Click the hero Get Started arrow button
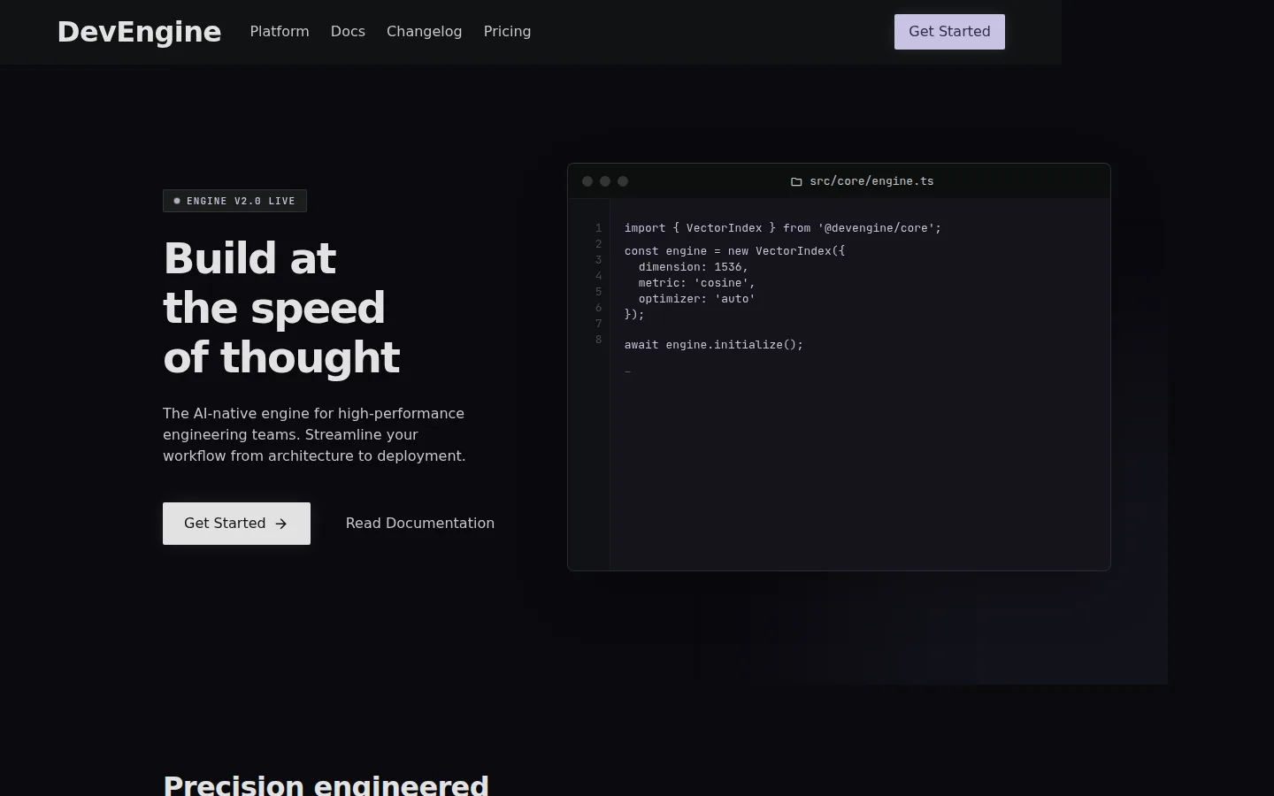1274x796 pixels. [236, 524]
